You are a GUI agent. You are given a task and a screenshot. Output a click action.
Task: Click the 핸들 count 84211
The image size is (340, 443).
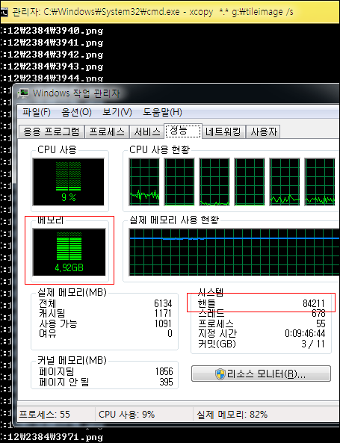314,303
